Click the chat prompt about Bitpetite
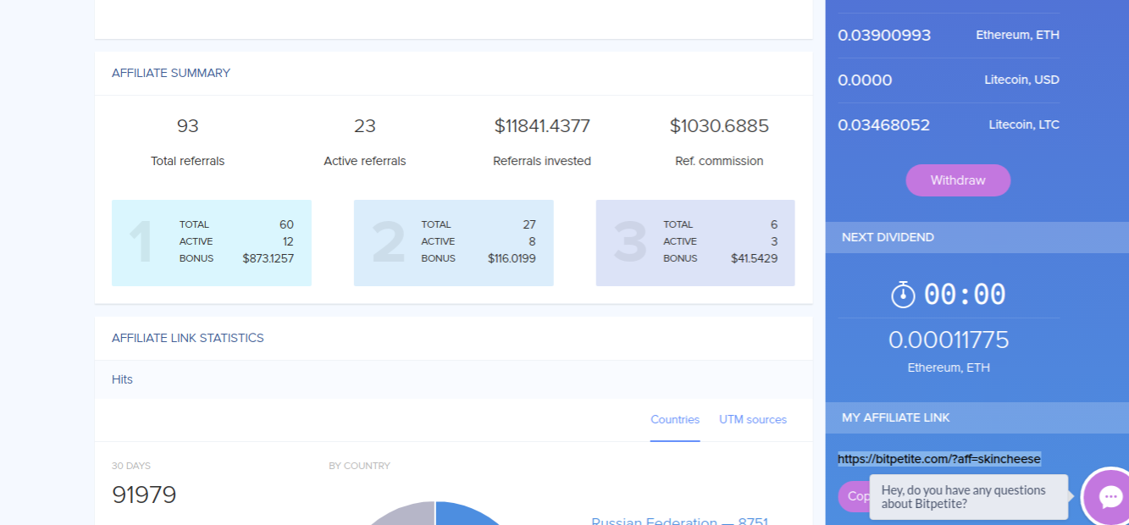This screenshot has height=525, width=1129. (x=969, y=497)
